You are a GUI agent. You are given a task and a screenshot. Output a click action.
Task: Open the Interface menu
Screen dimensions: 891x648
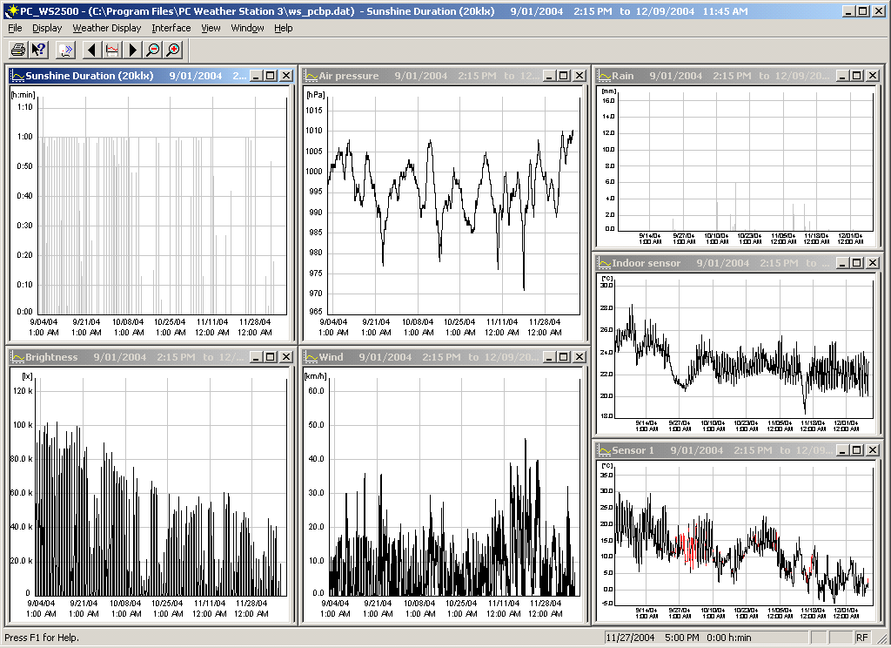(171, 28)
